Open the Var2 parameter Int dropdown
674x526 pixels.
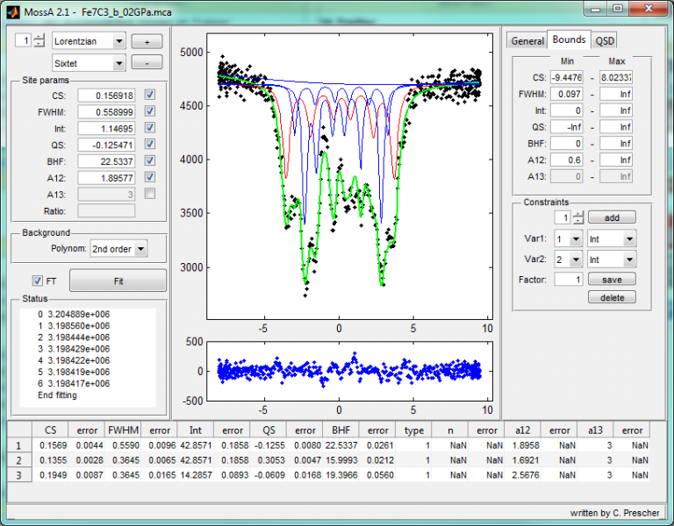tap(612, 259)
